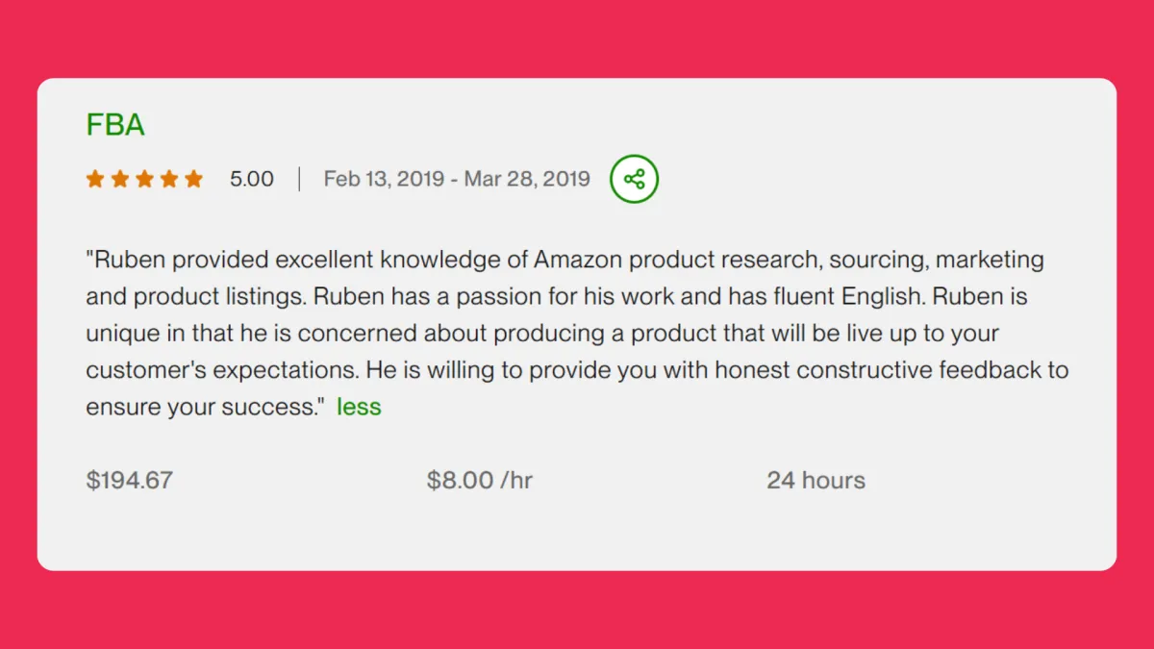The width and height of the screenshot is (1154, 649).
Task: Click the 5.00 rating score
Action: pyautogui.click(x=252, y=179)
